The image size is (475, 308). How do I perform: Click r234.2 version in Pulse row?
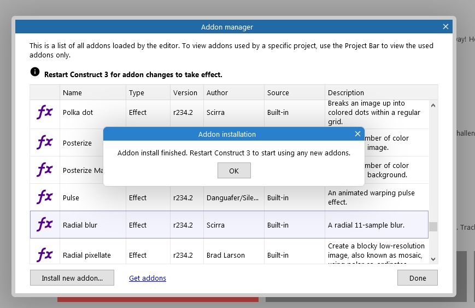coord(183,197)
